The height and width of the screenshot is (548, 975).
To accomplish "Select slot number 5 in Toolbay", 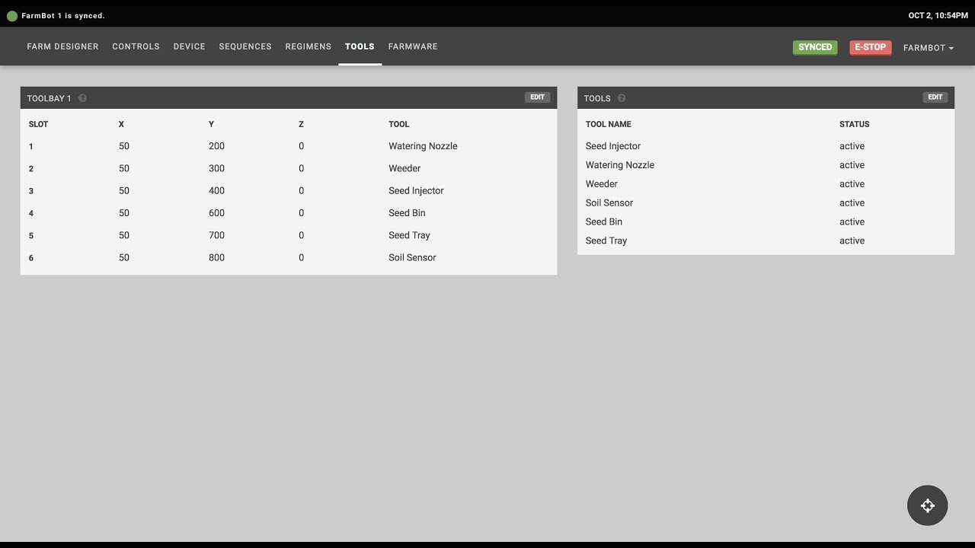I will click(x=31, y=236).
